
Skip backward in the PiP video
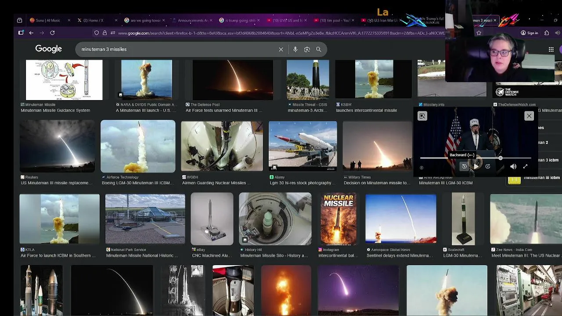pos(464,166)
